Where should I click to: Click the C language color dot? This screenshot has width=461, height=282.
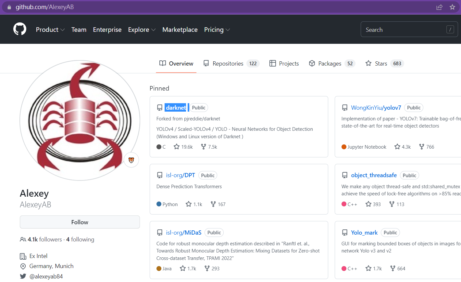coord(159,147)
